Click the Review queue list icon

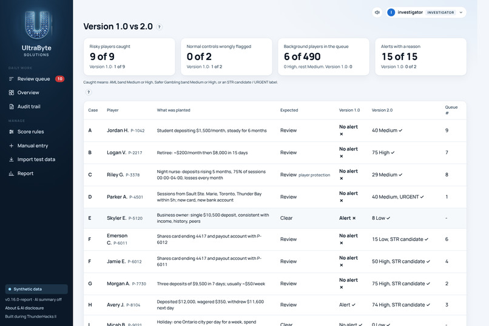[12, 79]
